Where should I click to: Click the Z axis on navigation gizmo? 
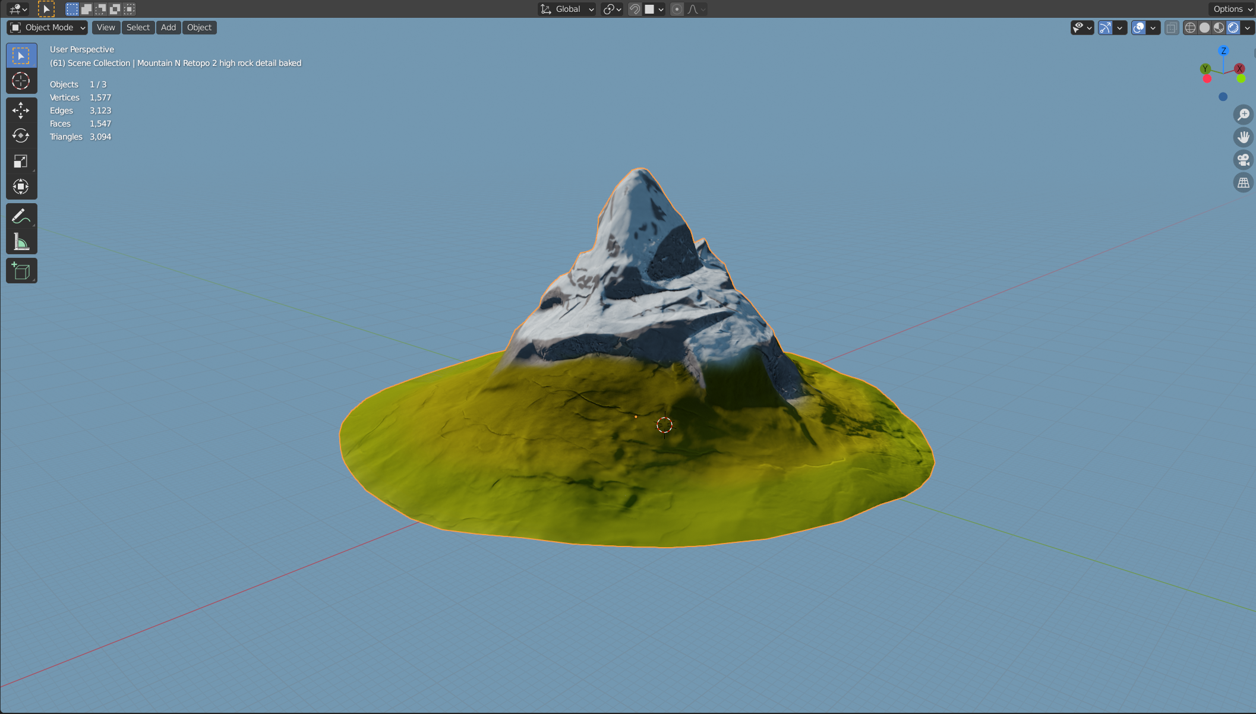coord(1223,51)
